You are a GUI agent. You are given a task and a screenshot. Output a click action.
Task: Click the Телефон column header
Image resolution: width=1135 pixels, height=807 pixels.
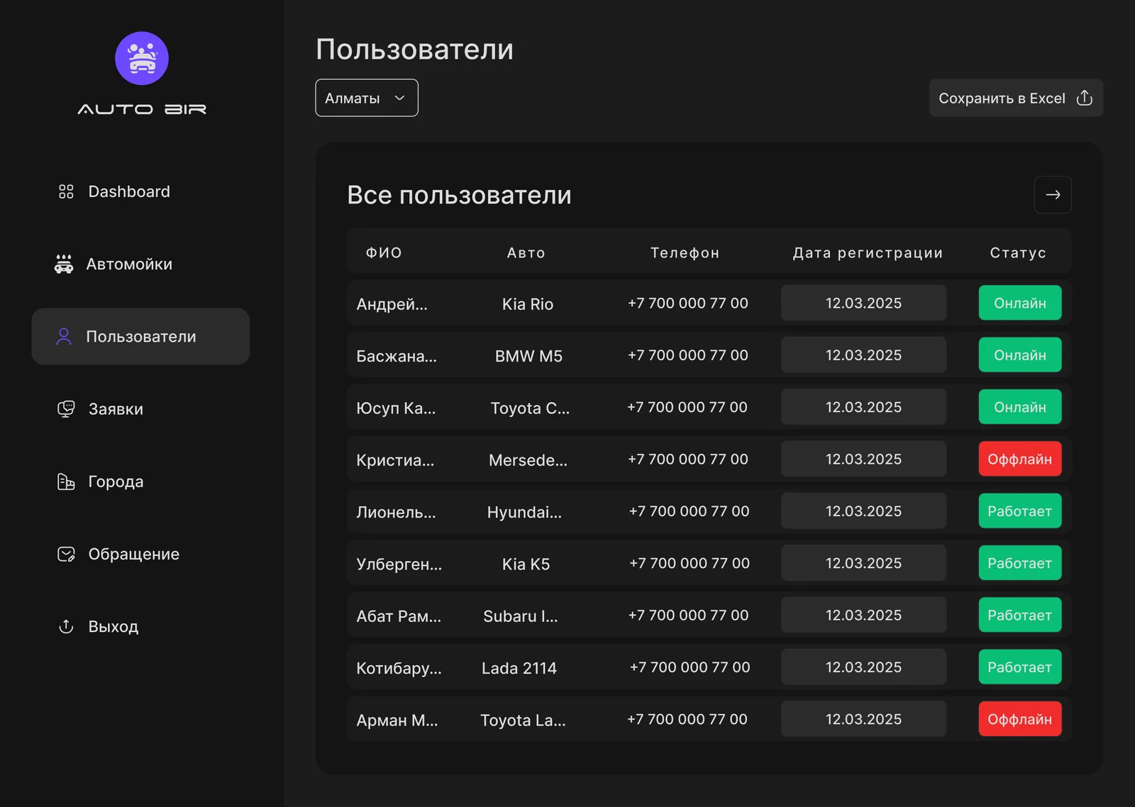[685, 252]
